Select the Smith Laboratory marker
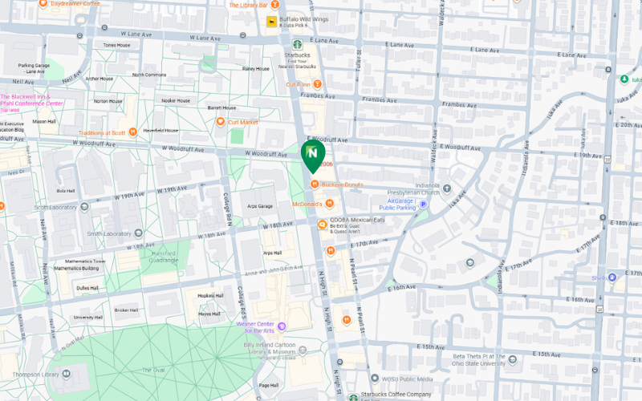Image resolution: width=642 pixels, height=401 pixels. (138, 233)
